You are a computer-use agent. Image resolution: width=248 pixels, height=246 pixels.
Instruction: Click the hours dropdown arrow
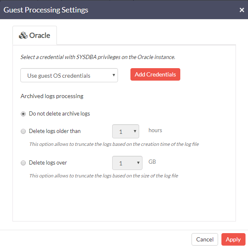coord(135,131)
